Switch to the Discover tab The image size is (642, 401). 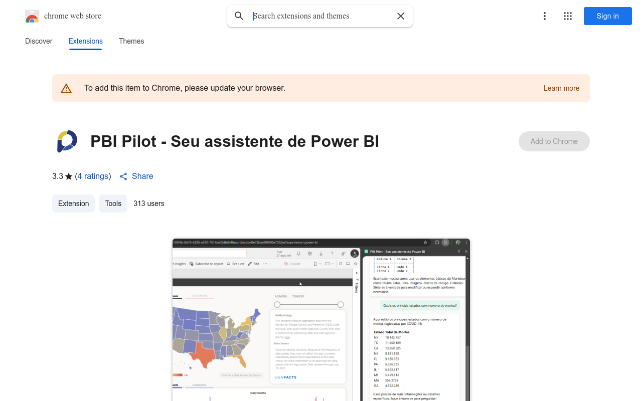tap(39, 41)
